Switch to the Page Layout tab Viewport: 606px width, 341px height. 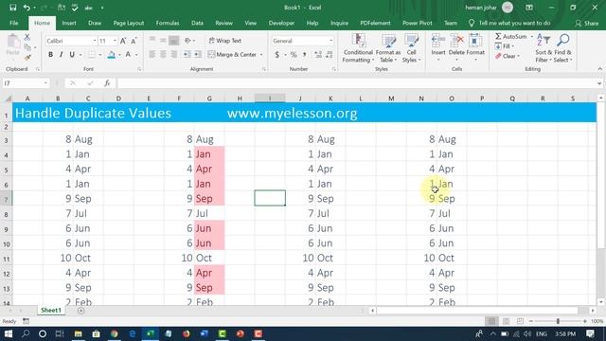[x=129, y=23]
